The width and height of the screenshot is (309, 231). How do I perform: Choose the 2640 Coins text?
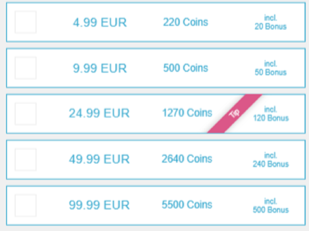pos(187,159)
